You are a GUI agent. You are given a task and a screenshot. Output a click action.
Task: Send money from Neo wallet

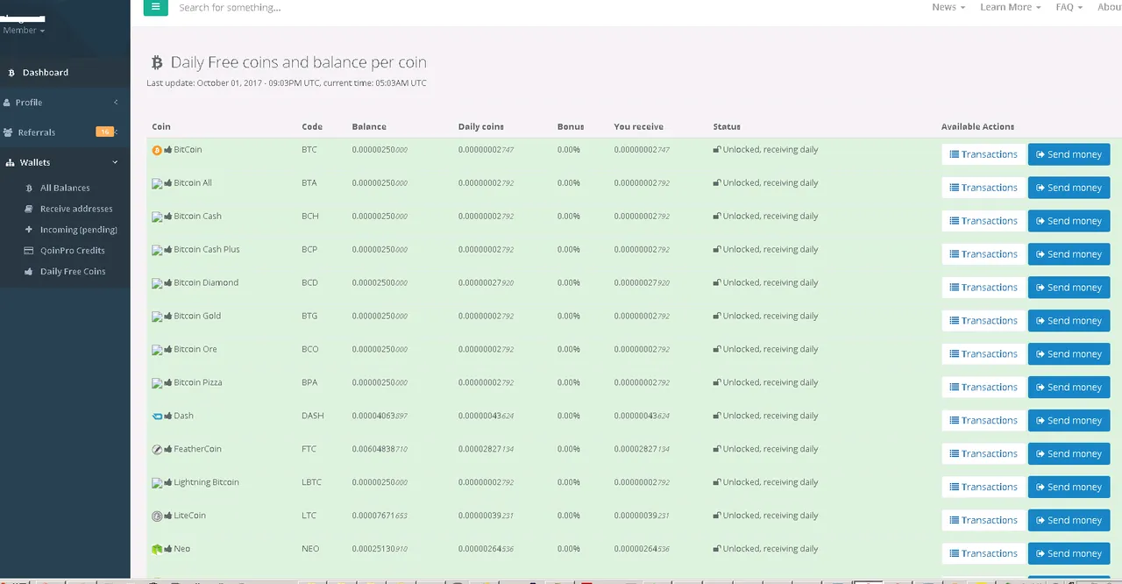coord(1069,554)
